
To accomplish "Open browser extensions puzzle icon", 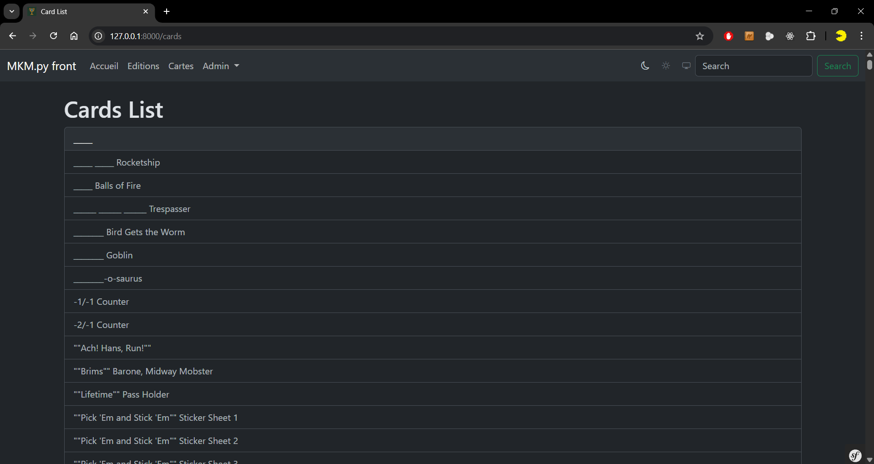I will click(811, 36).
